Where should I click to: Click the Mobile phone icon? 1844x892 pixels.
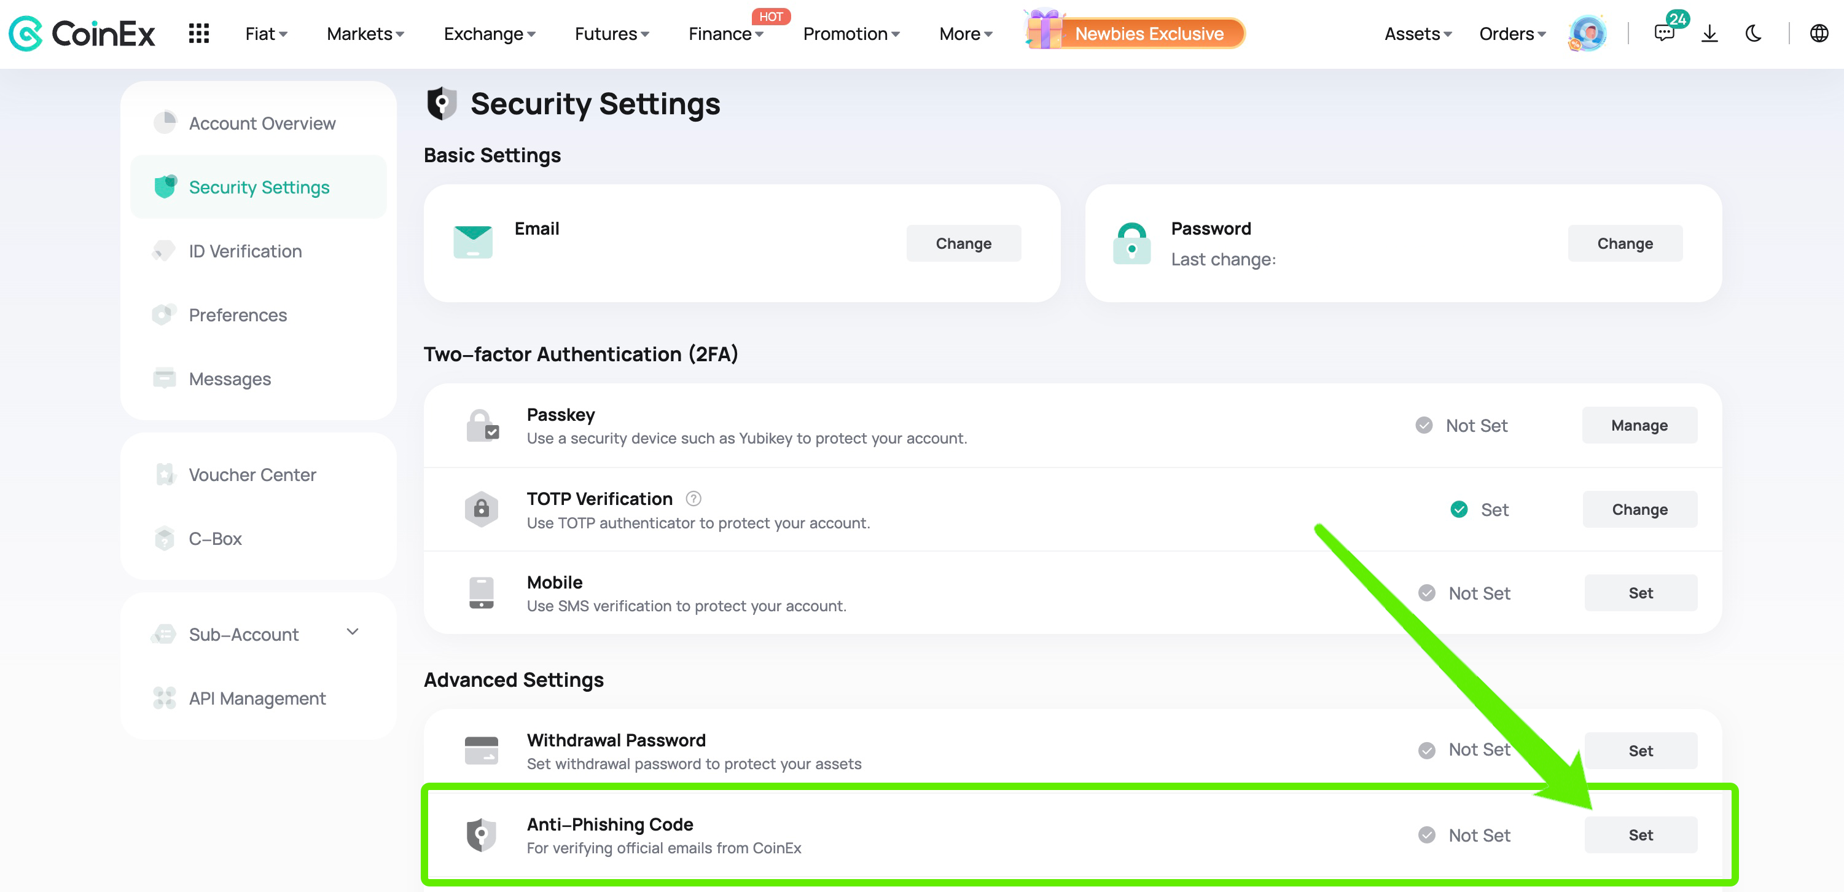481,593
